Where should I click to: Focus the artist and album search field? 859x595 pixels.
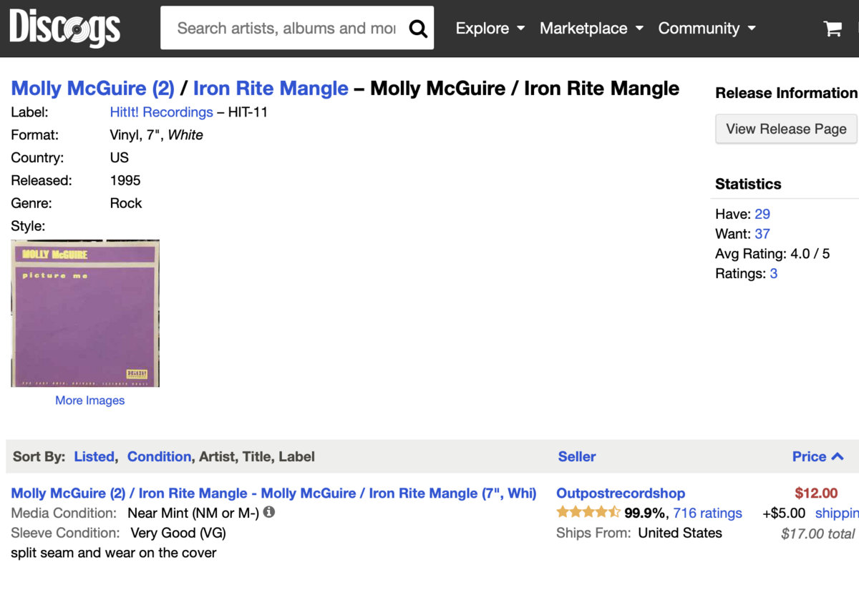coord(285,29)
